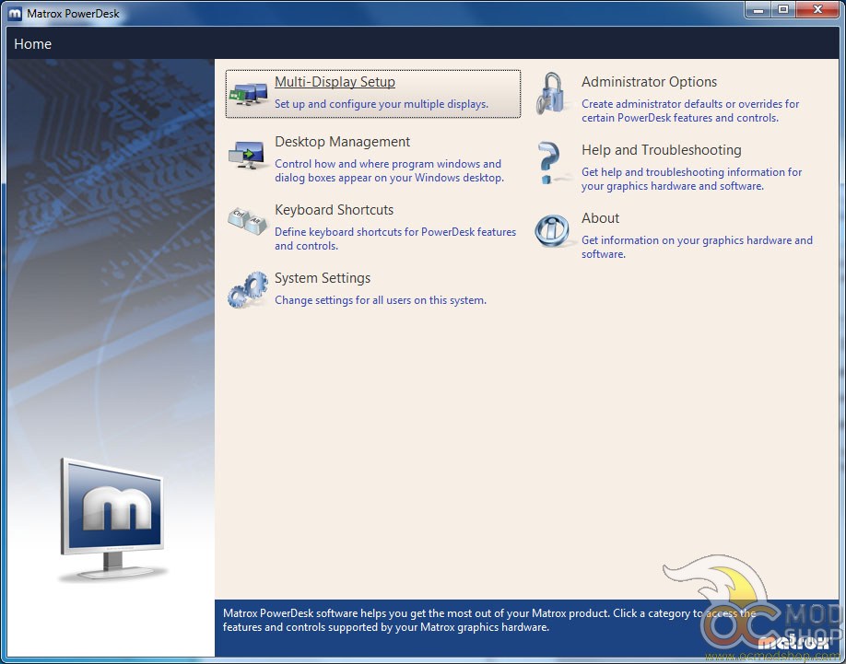846x664 pixels.
Task: Open Administrator Options heading
Action: [x=649, y=82]
